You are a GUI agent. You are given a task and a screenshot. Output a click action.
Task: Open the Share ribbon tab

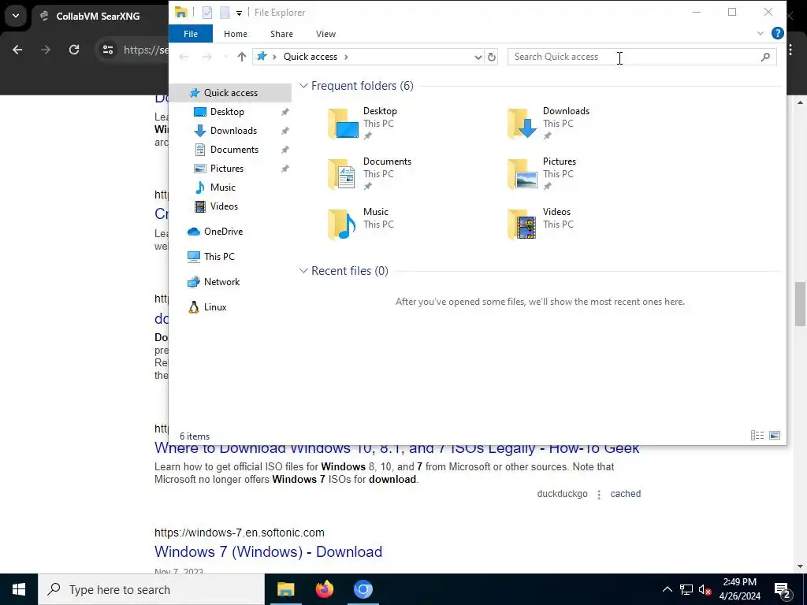pyautogui.click(x=281, y=34)
